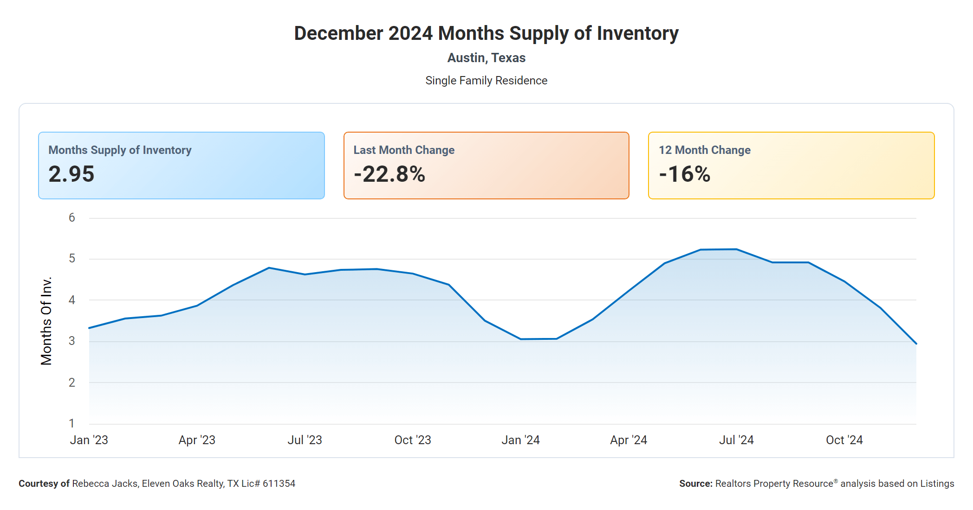Viewport: 973px width, 510px height.
Task: Click the chart title heading
Action: (x=486, y=33)
